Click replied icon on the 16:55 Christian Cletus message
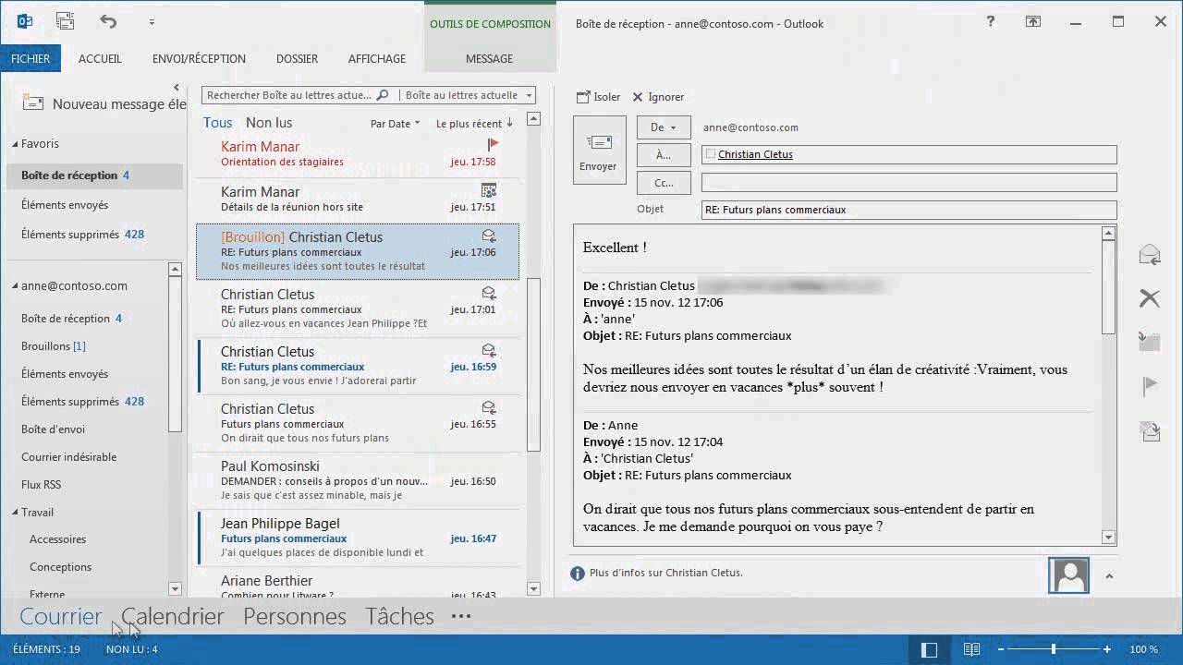The width and height of the screenshot is (1183, 665). (489, 407)
